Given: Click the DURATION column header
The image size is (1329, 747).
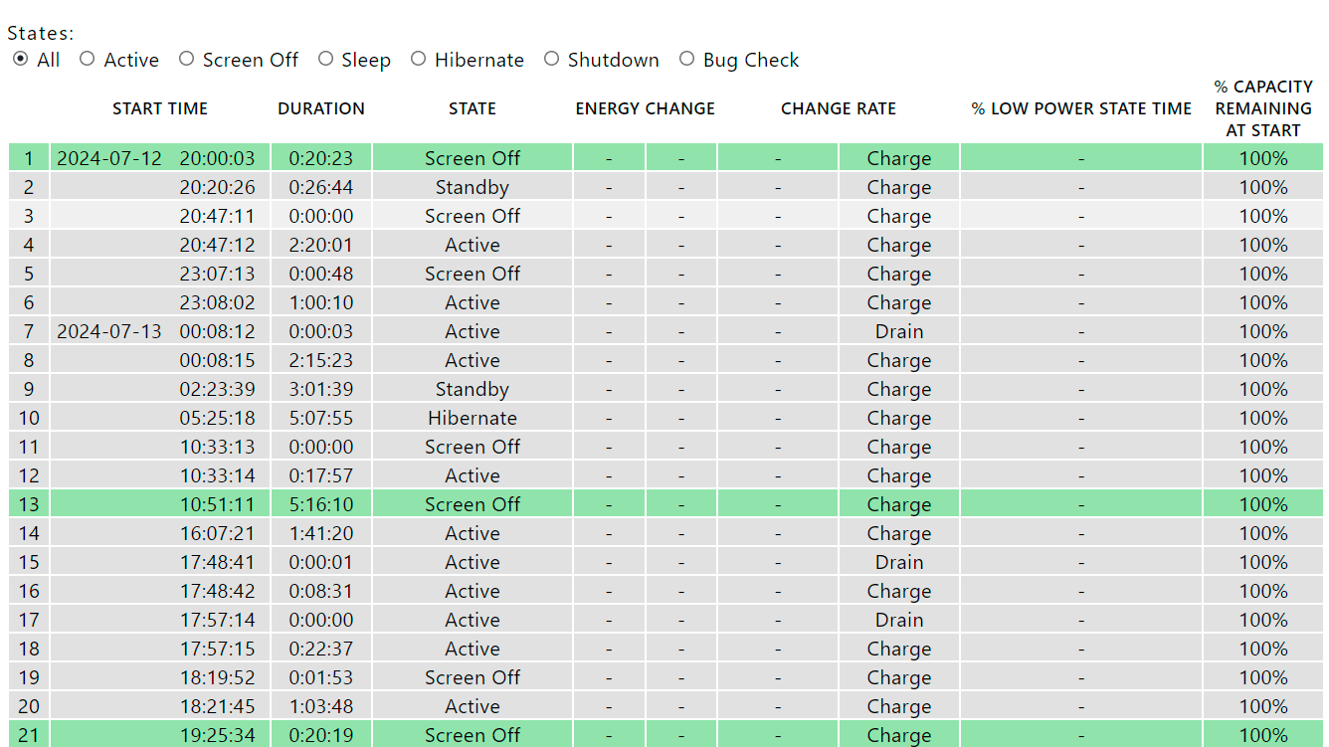Looking at the screenshot, I should point(321,108).
